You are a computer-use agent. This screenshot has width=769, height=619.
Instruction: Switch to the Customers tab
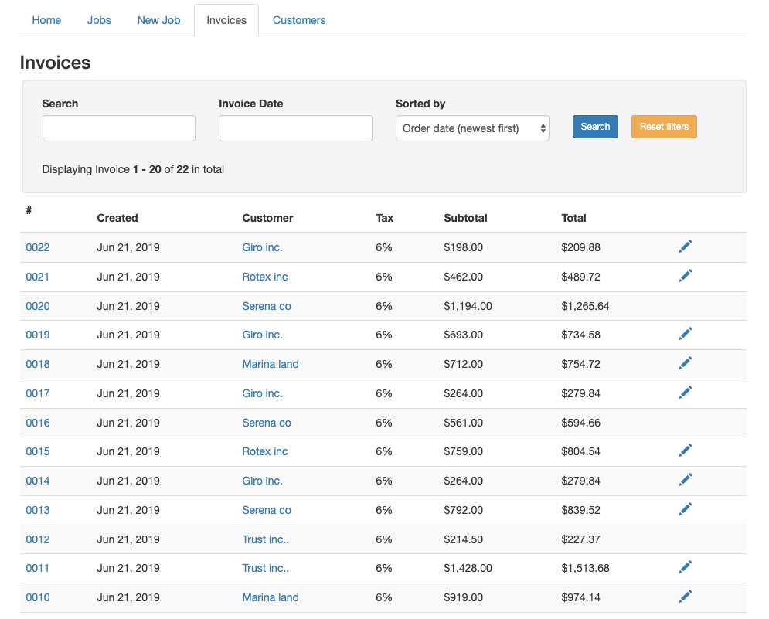pyautogui.click(x=299, y=20)
